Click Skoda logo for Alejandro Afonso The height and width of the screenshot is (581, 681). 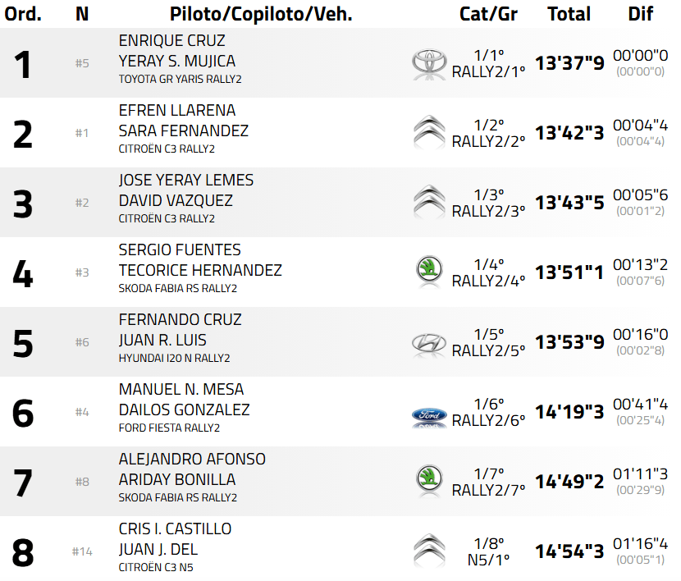(x=428, y=480)
